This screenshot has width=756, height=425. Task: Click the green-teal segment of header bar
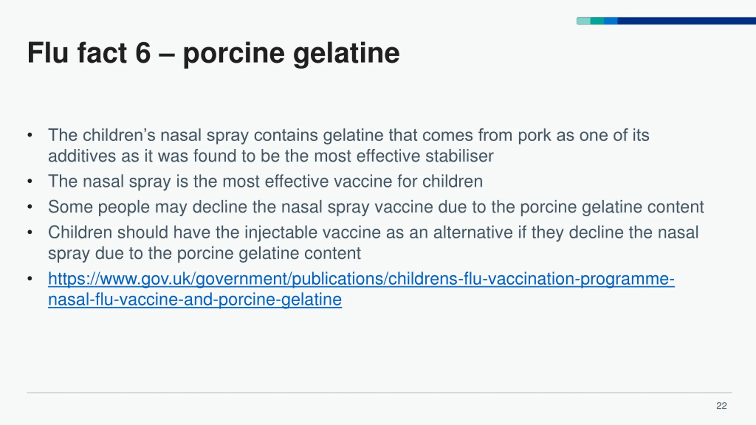[x=597, y=21]
